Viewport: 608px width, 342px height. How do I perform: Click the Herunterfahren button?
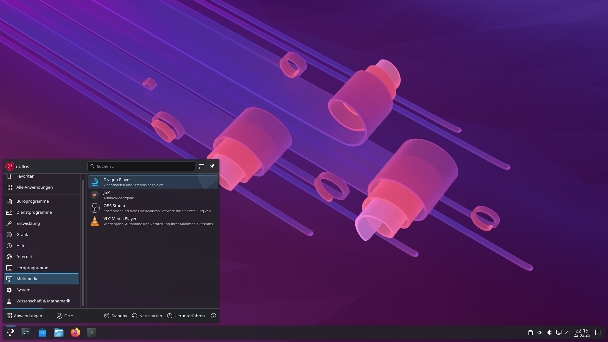186,316
